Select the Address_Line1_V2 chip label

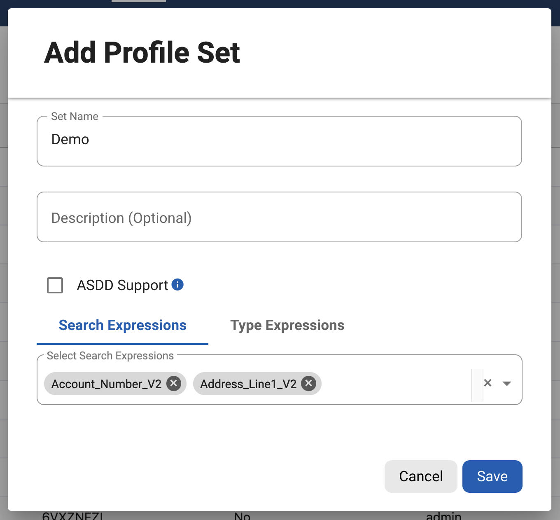pyautogui.click(x=248, y=384)
